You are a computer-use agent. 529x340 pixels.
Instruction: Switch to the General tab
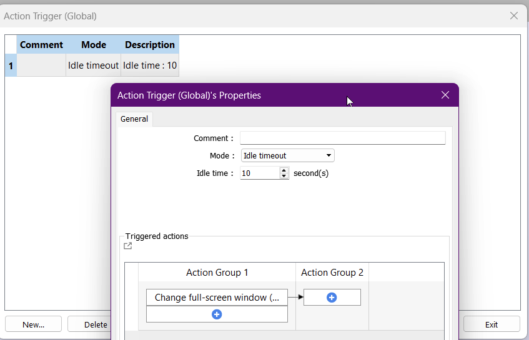(134, 119)
